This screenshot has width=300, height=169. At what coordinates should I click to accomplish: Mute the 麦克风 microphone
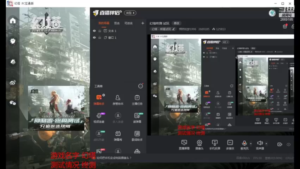pyautogui.click(x=244, y=145)
